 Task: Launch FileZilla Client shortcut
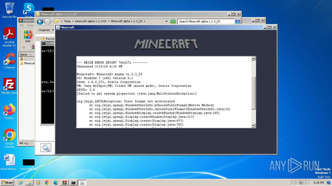[x=9, y=86]
